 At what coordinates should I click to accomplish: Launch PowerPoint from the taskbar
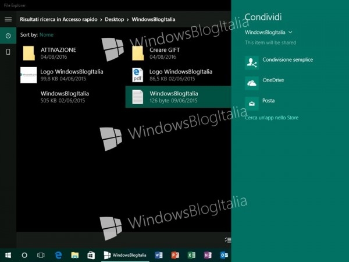pos(175,255)
